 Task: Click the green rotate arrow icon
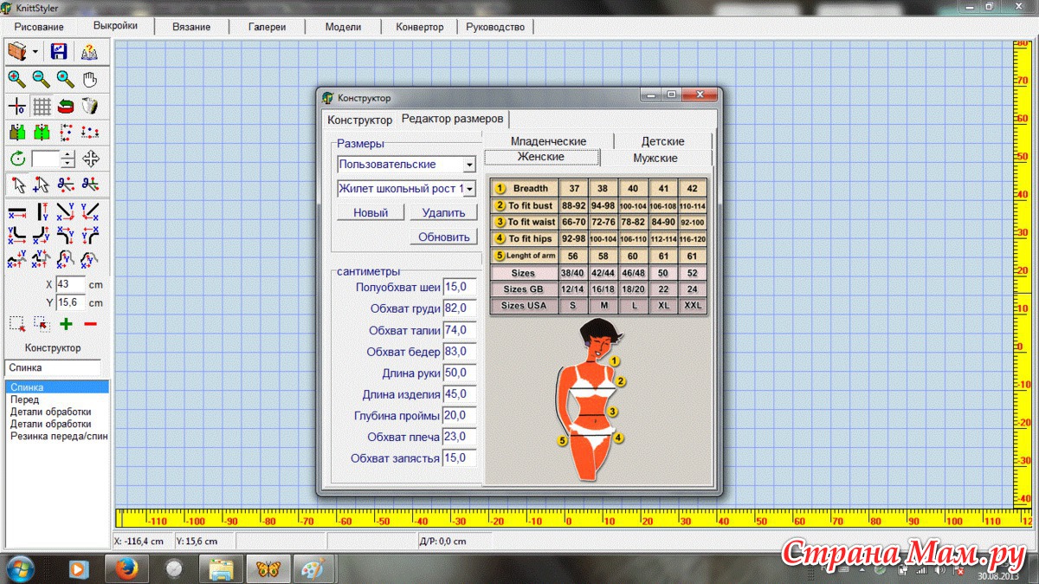(x=17, y=159)
